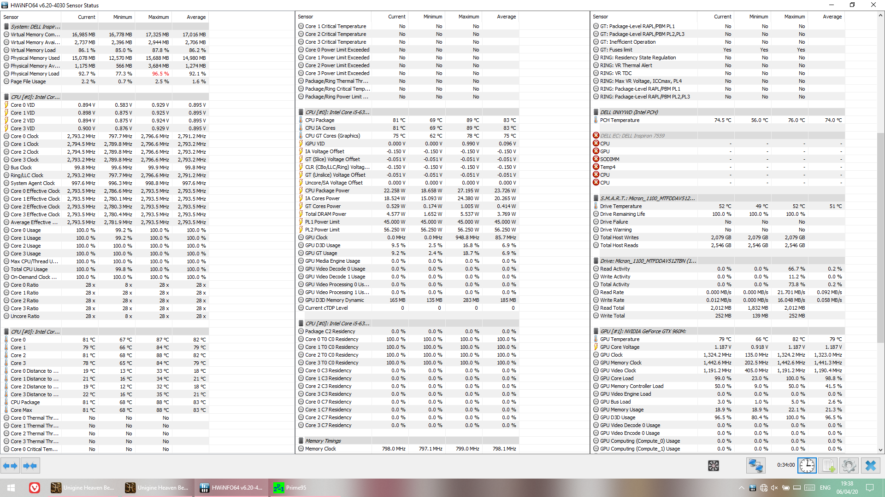Open sensor settings gear button
The width and height of the screenshot is (885, 497).
click(849, 466)
